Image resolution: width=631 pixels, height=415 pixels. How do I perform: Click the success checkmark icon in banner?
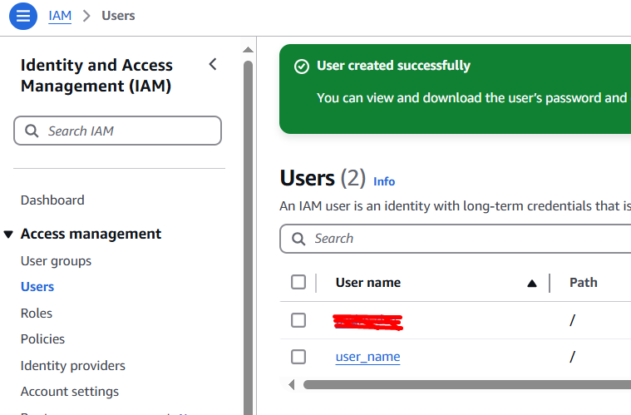(302, 67)
